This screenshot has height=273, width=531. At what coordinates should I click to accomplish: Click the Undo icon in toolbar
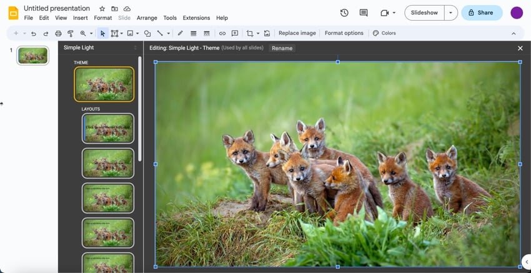(x=34, y=33)
